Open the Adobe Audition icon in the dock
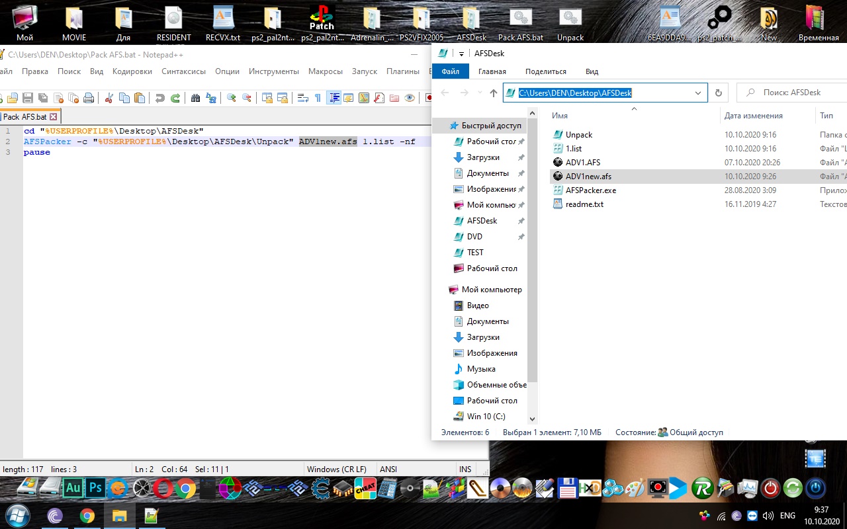The height and width of the screenshot is (529, 847). pos(73,488)
